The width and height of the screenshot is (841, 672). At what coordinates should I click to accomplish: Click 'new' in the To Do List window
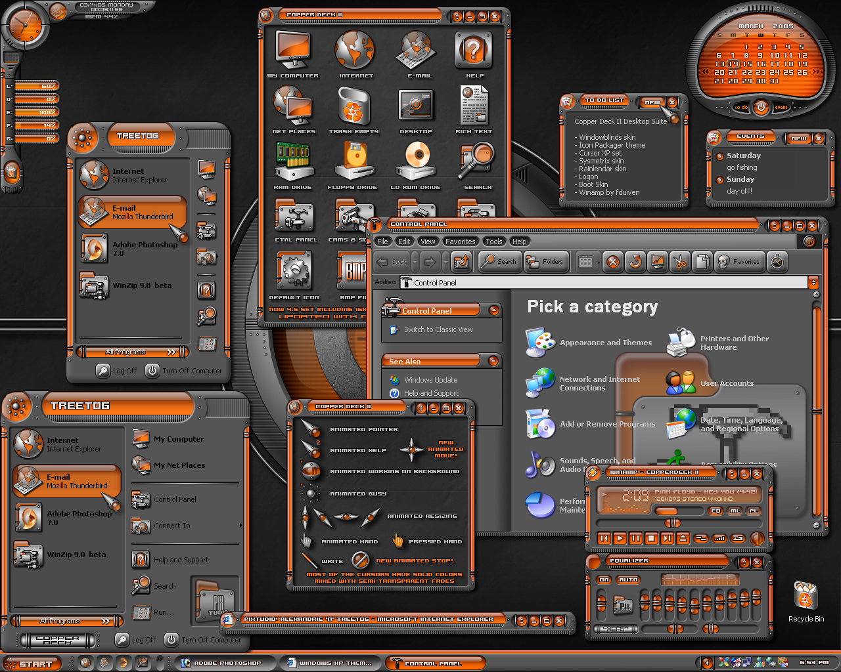[x=652, y=102]
